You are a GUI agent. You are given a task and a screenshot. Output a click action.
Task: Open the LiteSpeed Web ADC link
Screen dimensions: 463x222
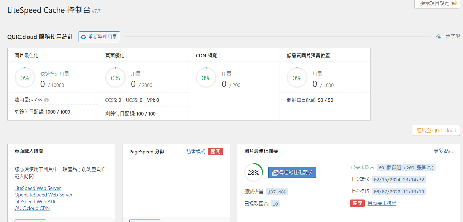(36, 202)
